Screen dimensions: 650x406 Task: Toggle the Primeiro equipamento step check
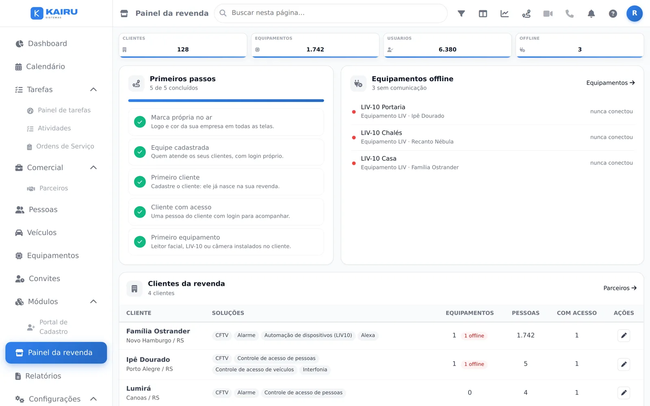[x=140, y=242]
